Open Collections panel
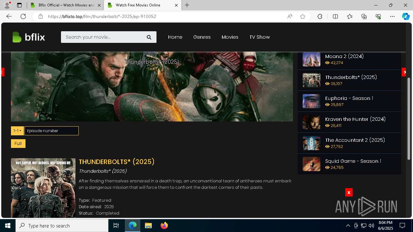Screen dimensions: 413x232 pos(364,16)
